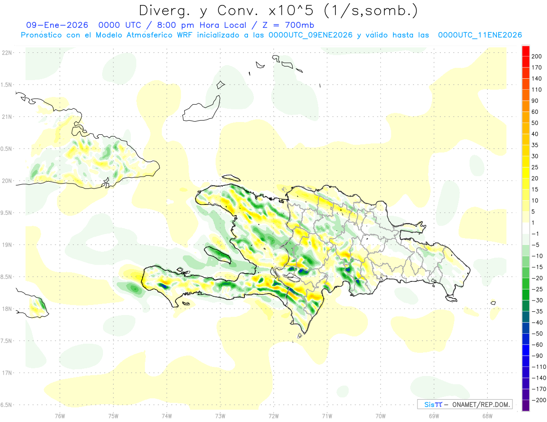Image resolution: width=547 pixels, height=422 pixels.
Task: Click the '20N' latitude label
Action: (6, 181)
